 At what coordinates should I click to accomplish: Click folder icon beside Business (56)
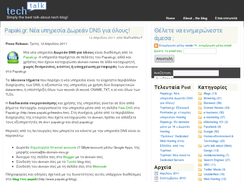pyautogui.click(x=200, y=103)
